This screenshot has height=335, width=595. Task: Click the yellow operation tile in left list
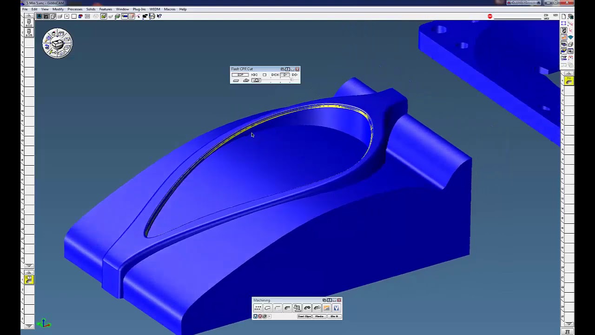(29, 279)
